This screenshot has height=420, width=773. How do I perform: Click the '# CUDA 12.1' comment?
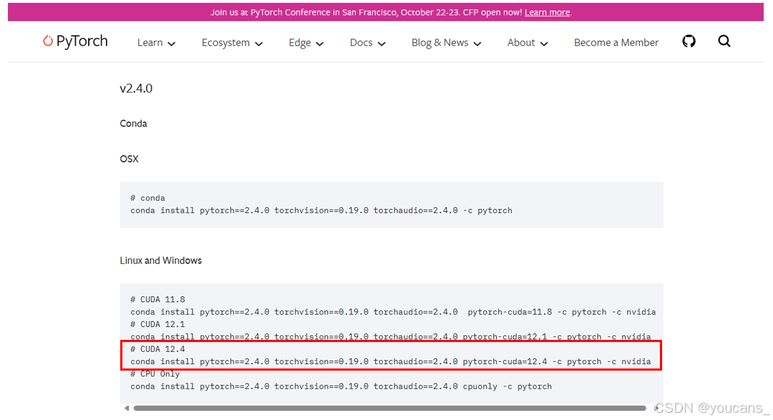click(x=157, y=324)
